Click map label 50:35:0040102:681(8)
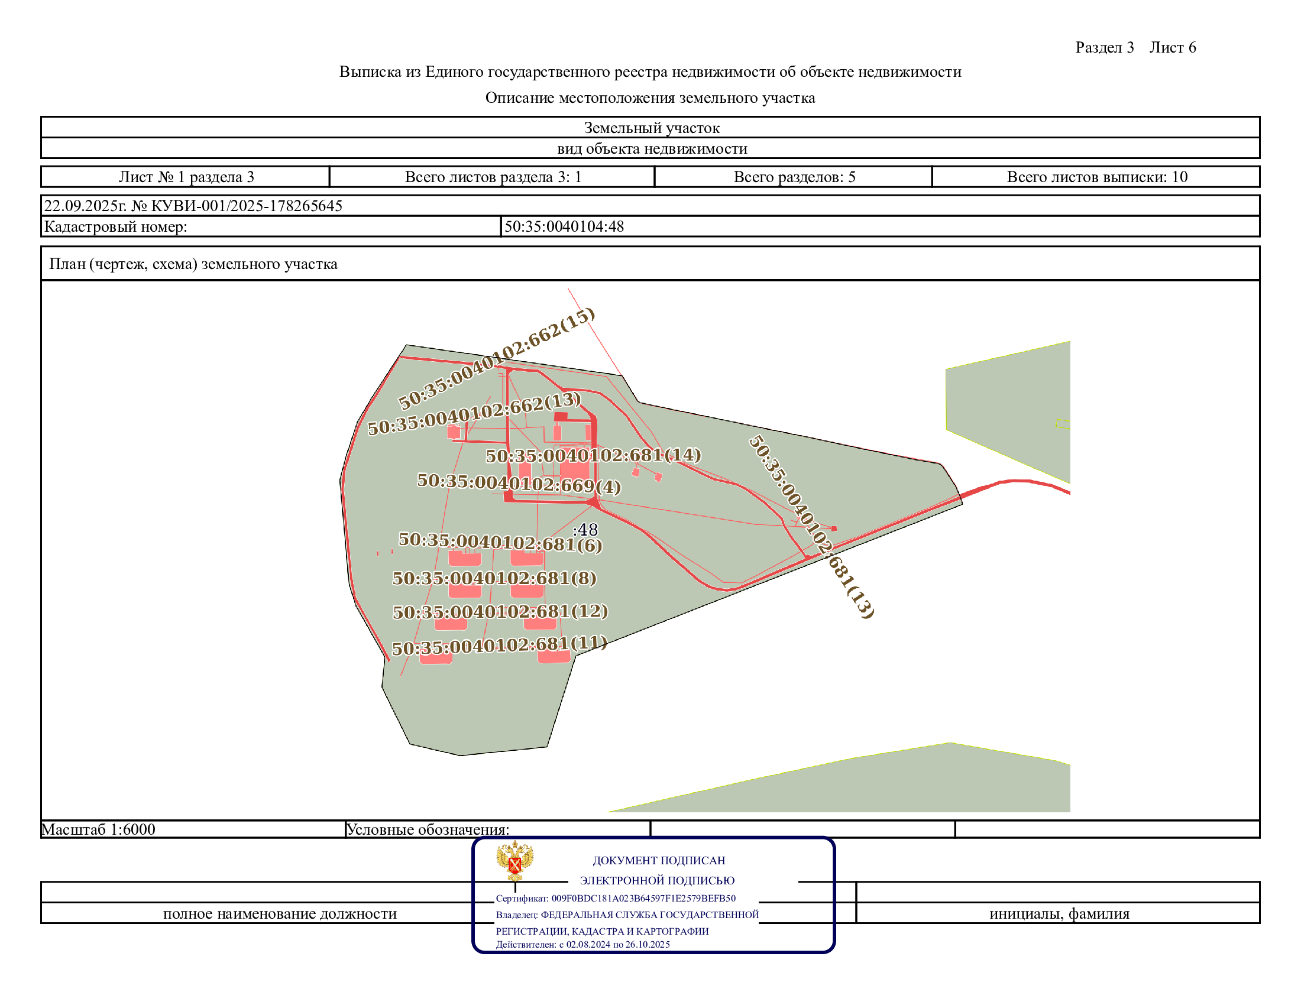The height and width of the screenshot is (1005, 1301). click(494, 578)
